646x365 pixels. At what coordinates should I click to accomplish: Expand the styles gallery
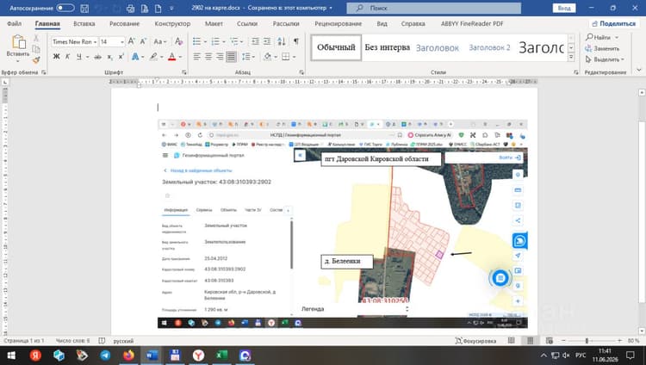(571, 58)
